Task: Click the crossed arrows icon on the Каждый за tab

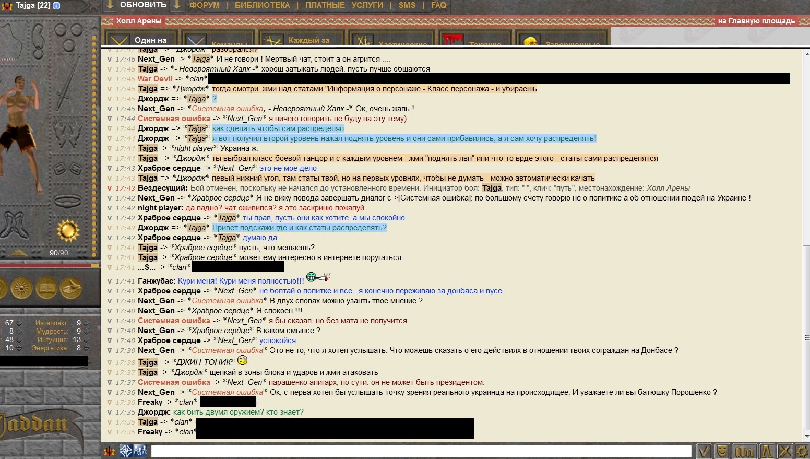Action: pyautogui.click(x=272, y=40)
